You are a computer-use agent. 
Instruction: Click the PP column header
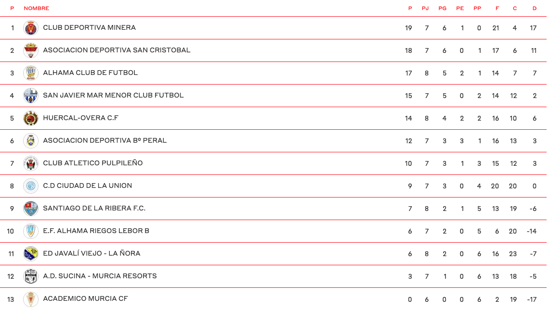click(477, 8)
